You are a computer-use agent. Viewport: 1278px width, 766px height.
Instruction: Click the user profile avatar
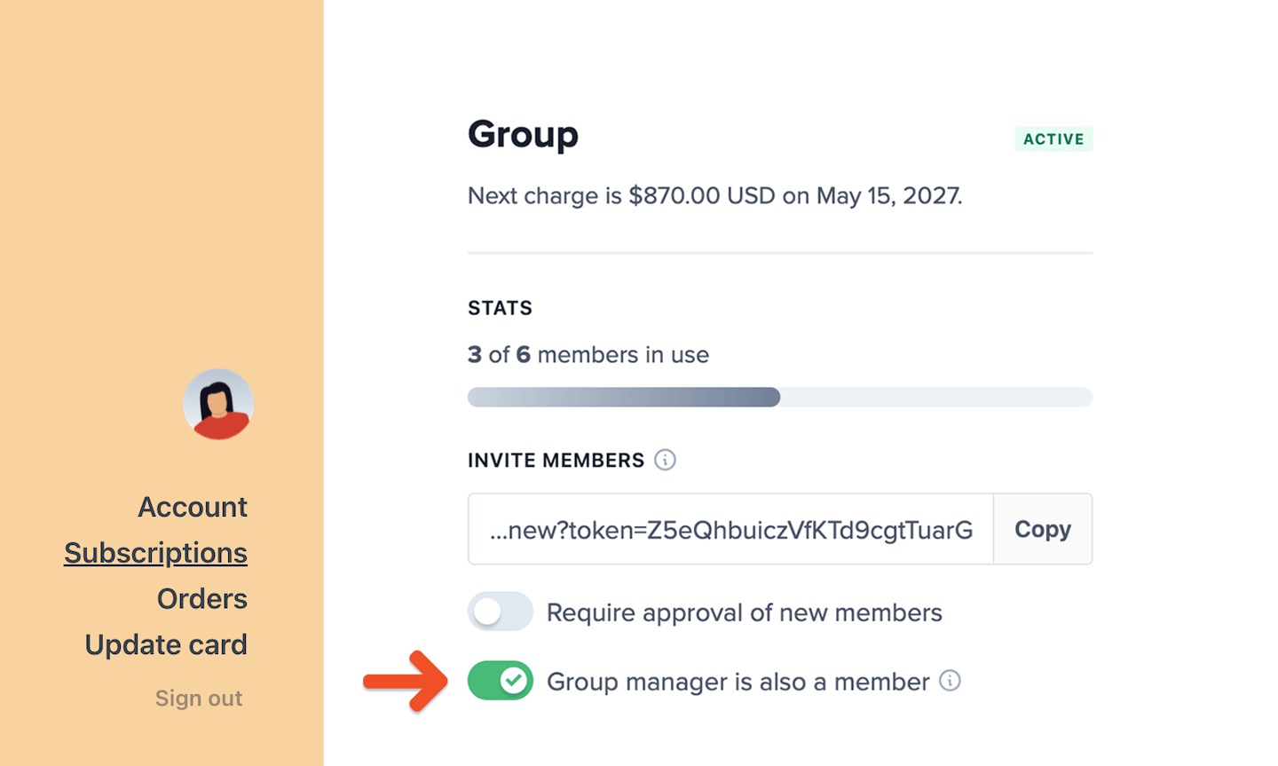[x=218, y=405]
